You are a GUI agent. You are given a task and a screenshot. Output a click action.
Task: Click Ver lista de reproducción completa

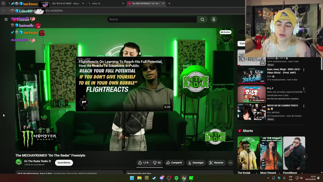(283, 99)
